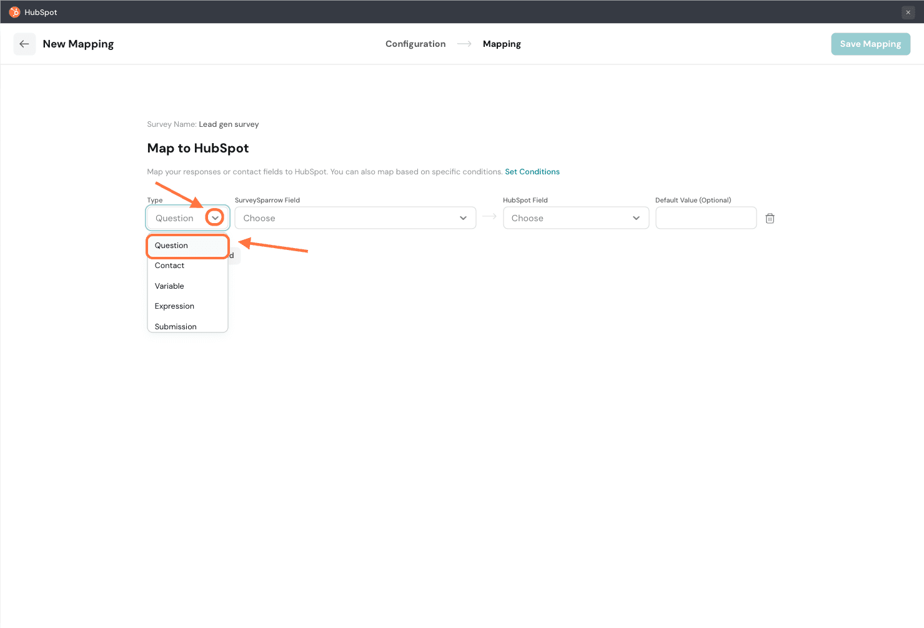
Task: Click the chevron inside HubSpot Field dropdown
Action: [x=636, y=218]
